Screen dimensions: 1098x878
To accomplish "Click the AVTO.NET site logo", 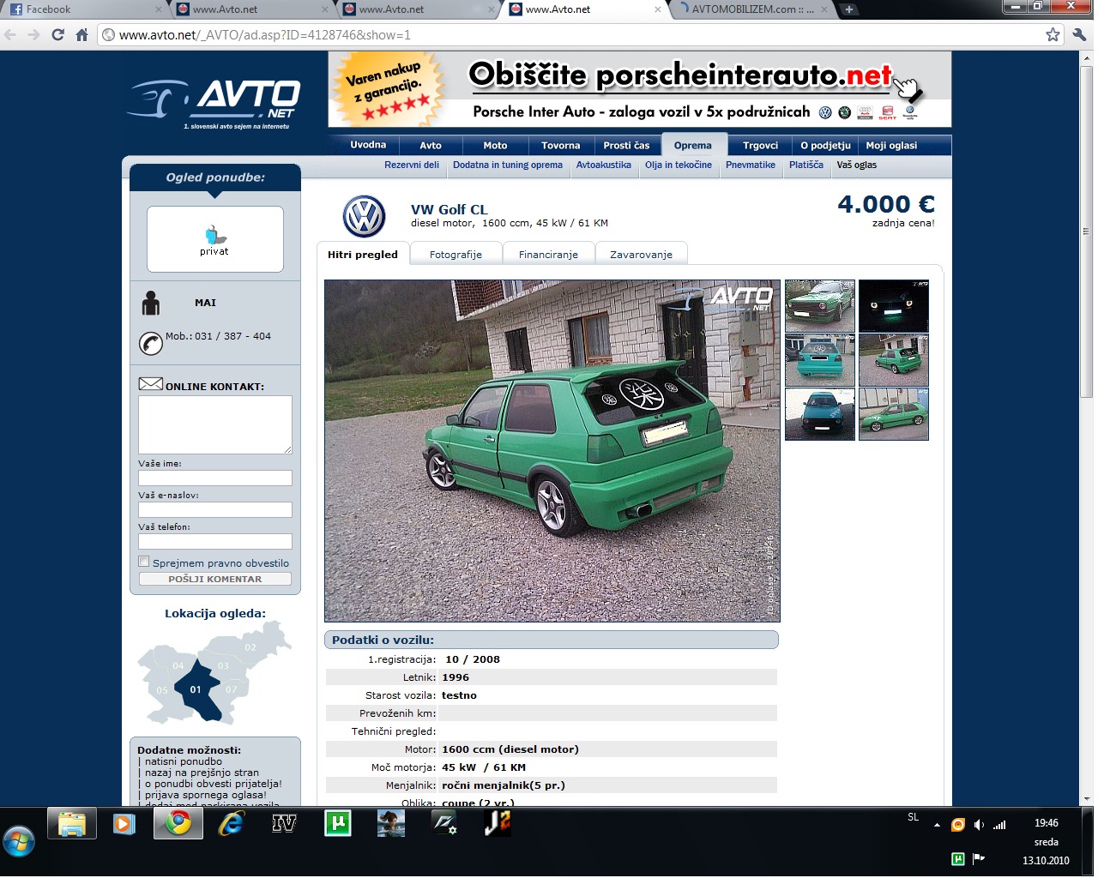I will (214, 103).
